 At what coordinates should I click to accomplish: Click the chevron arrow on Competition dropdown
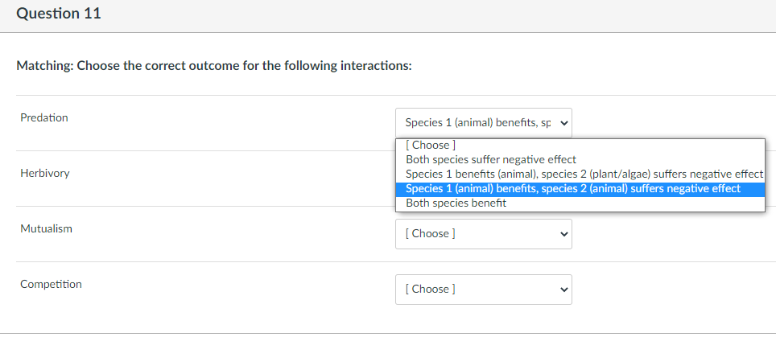click(x=563, y=290)
